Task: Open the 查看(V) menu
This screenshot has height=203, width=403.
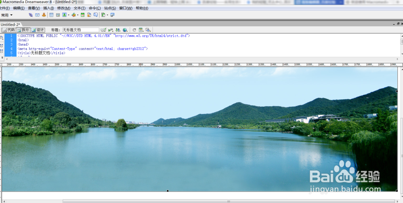Action: click(34, 8)
